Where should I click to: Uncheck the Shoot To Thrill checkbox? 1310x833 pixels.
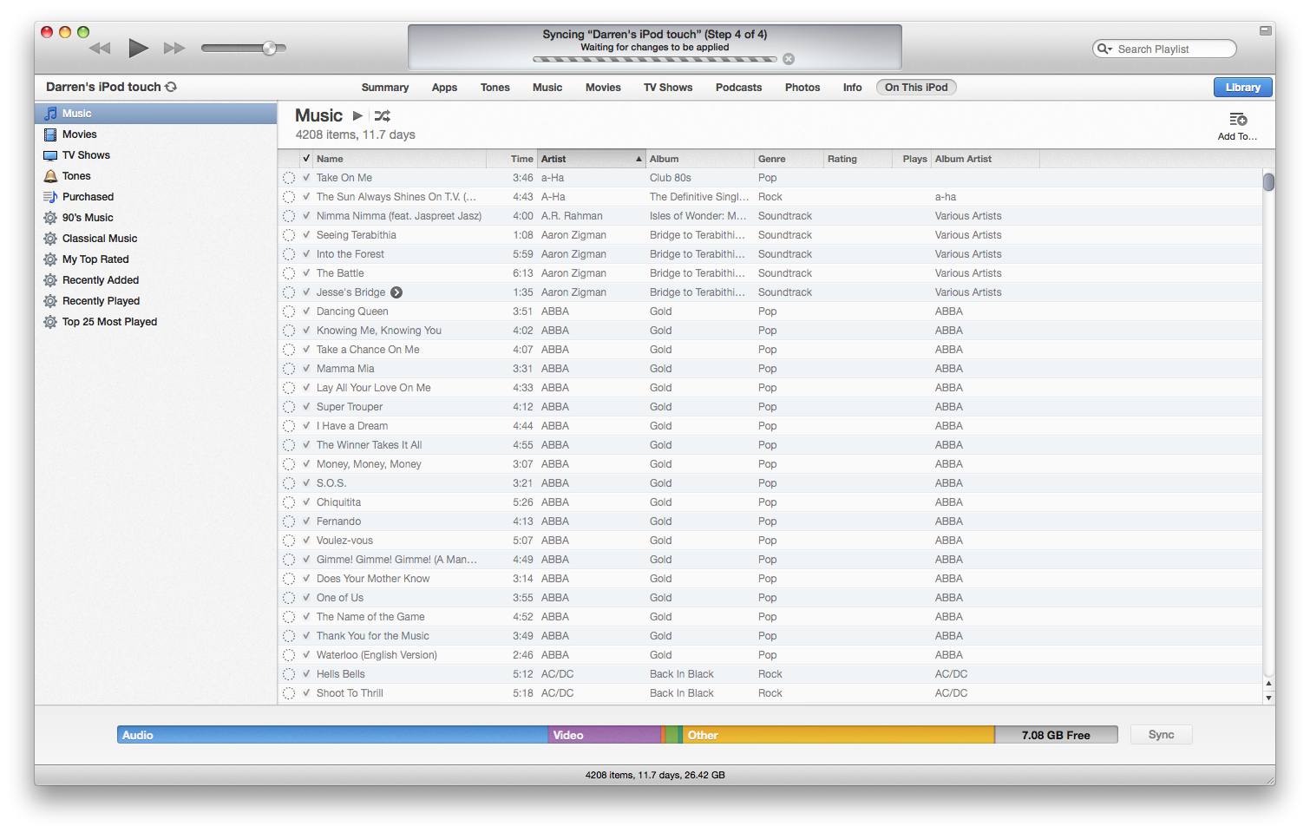pyautogui.click(x=306, y=693)
